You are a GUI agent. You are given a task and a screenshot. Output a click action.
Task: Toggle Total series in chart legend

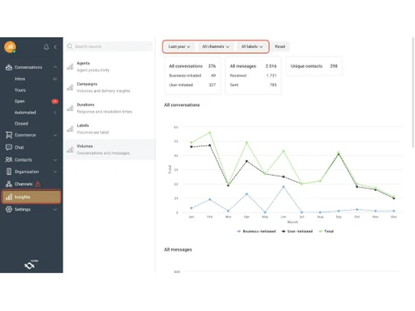pos(326,231)
